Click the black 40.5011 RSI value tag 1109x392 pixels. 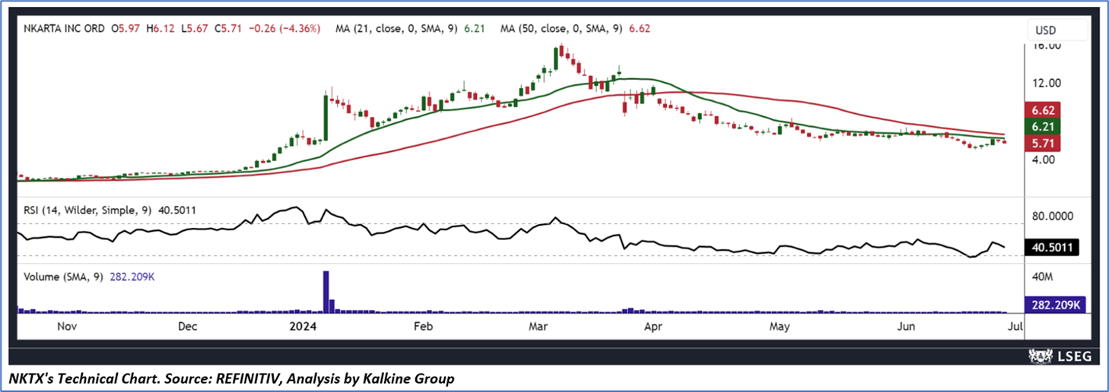click(1050, 247)
